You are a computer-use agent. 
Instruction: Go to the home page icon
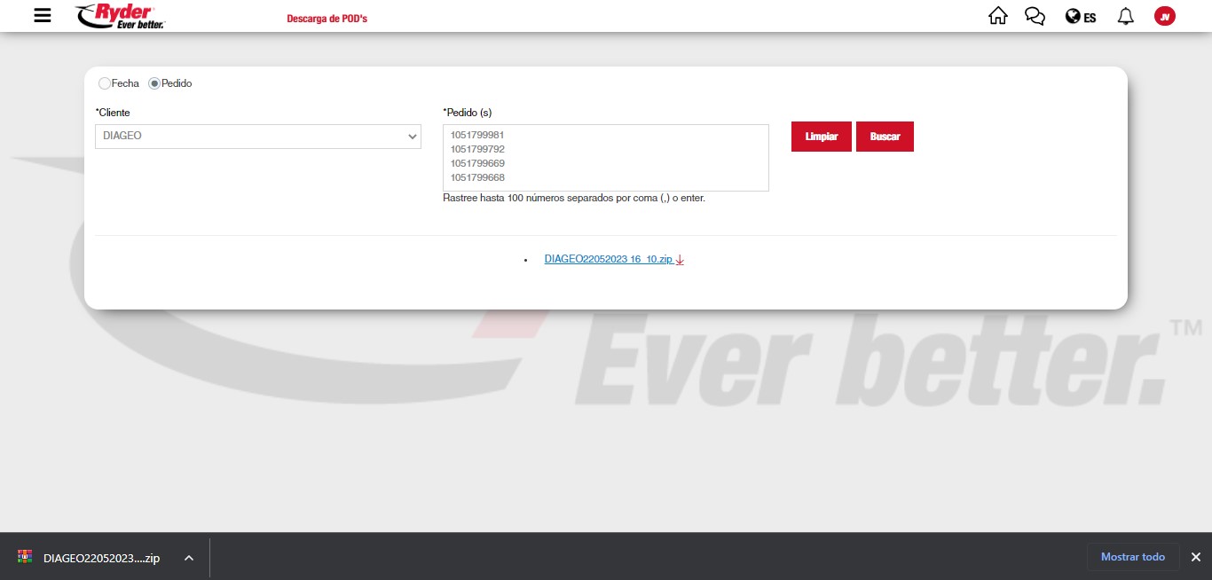998,16
